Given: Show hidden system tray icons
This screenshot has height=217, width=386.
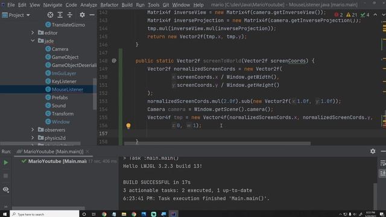Looking at the screenshot, I should [x=340, y=215].
